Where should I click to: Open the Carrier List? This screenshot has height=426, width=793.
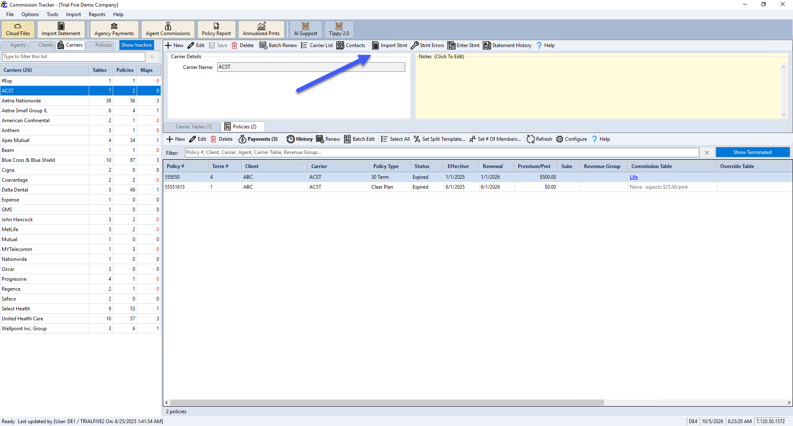pos(317,45)
